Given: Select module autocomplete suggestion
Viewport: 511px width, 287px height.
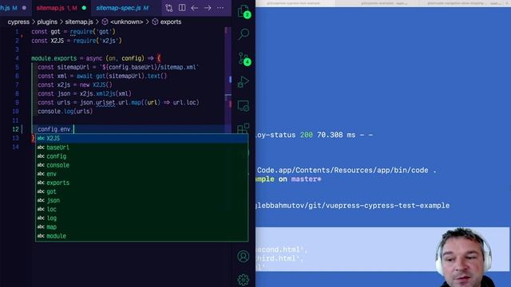Looking at the screenshot, I should coord(141,236).
